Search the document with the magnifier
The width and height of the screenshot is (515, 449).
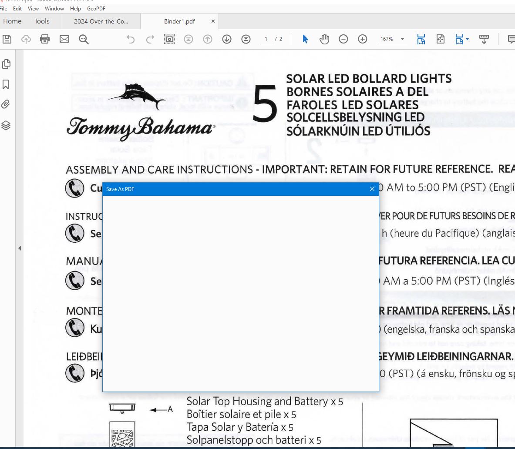[84, 39]
